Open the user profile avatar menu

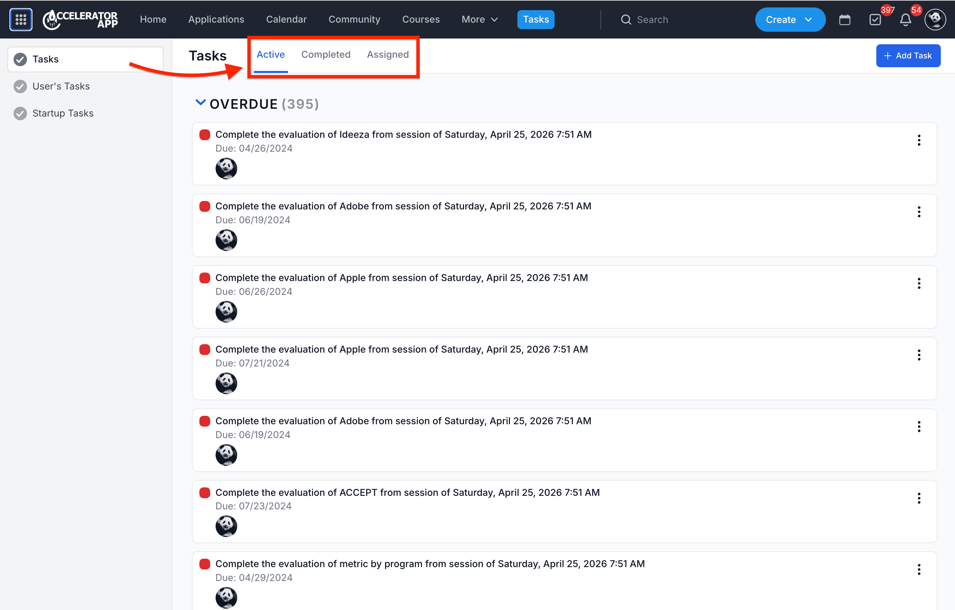click(935, 20)
